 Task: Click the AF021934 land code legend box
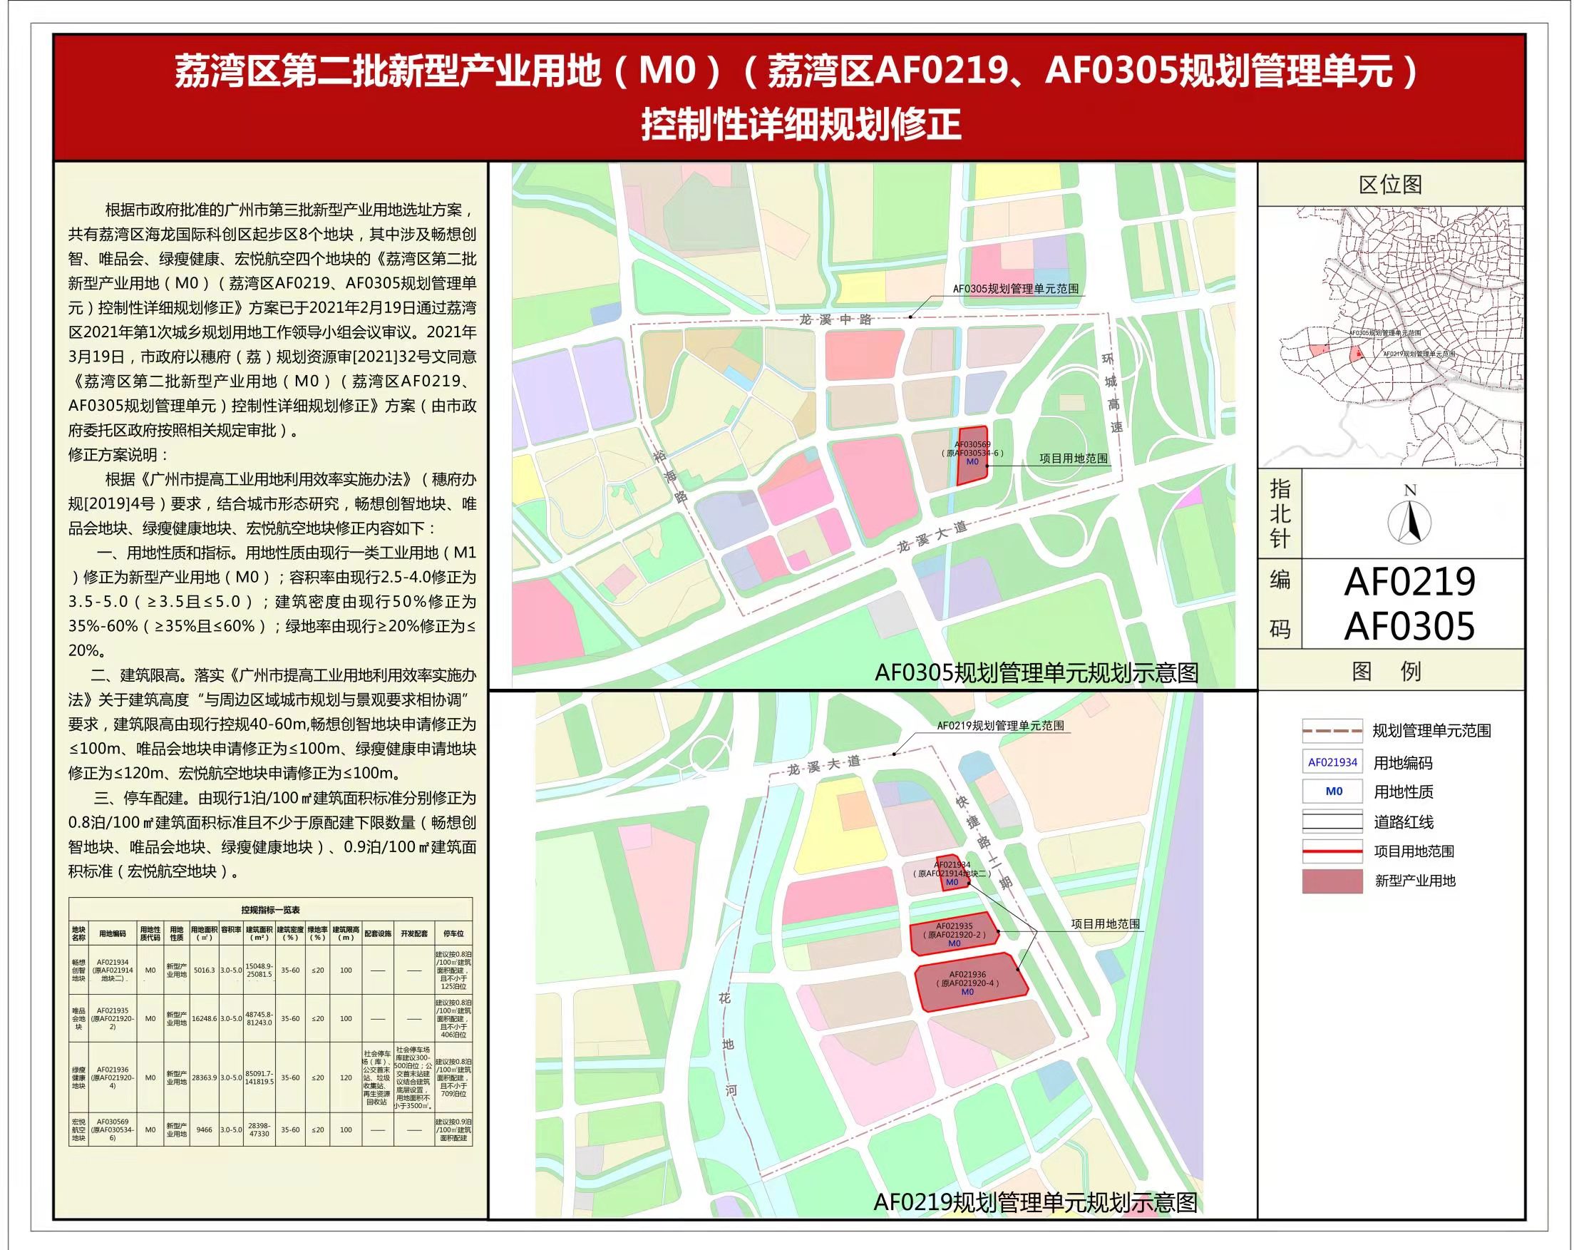tap(1332, 762)
